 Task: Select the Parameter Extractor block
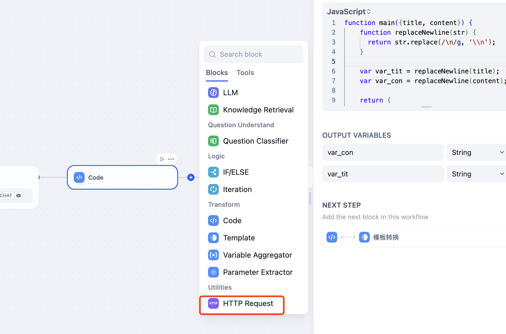pos(253,272)
